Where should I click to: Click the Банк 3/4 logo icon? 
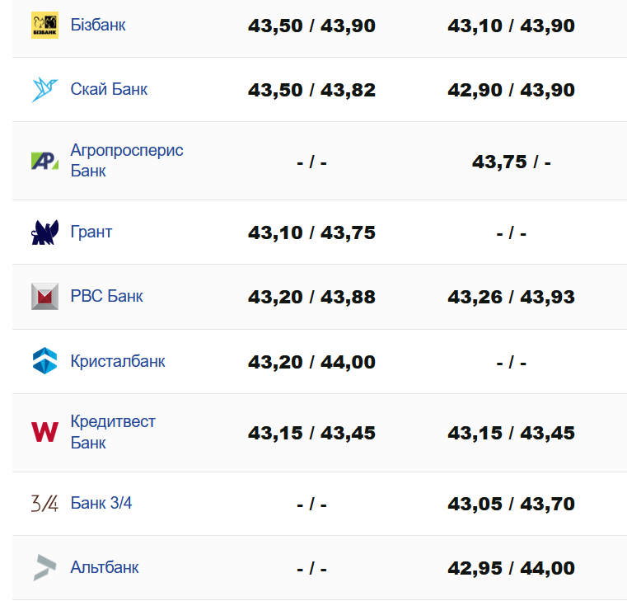pyautogui.click(x=44, y=503)
